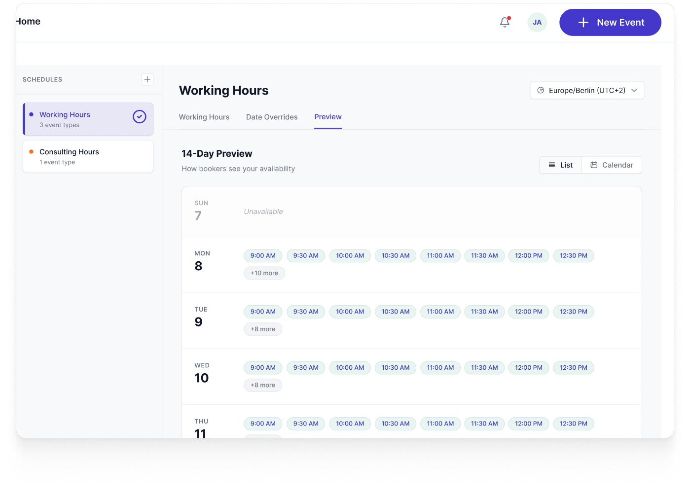This screenshot has height=493, width=690.
Task: Select Wednesday 12:30 PM slot
Action: pyautogui.click(x=574, y=368)
